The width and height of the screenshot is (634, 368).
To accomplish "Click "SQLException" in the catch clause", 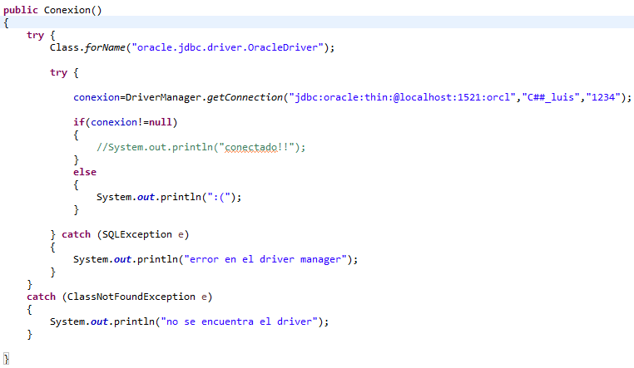I will pyautogui.click(x=136, y=234).
